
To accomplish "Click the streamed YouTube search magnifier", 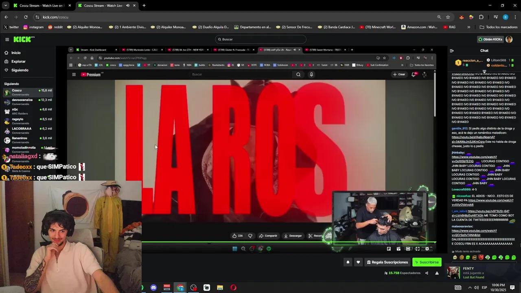I will click(x=298, y=74).
